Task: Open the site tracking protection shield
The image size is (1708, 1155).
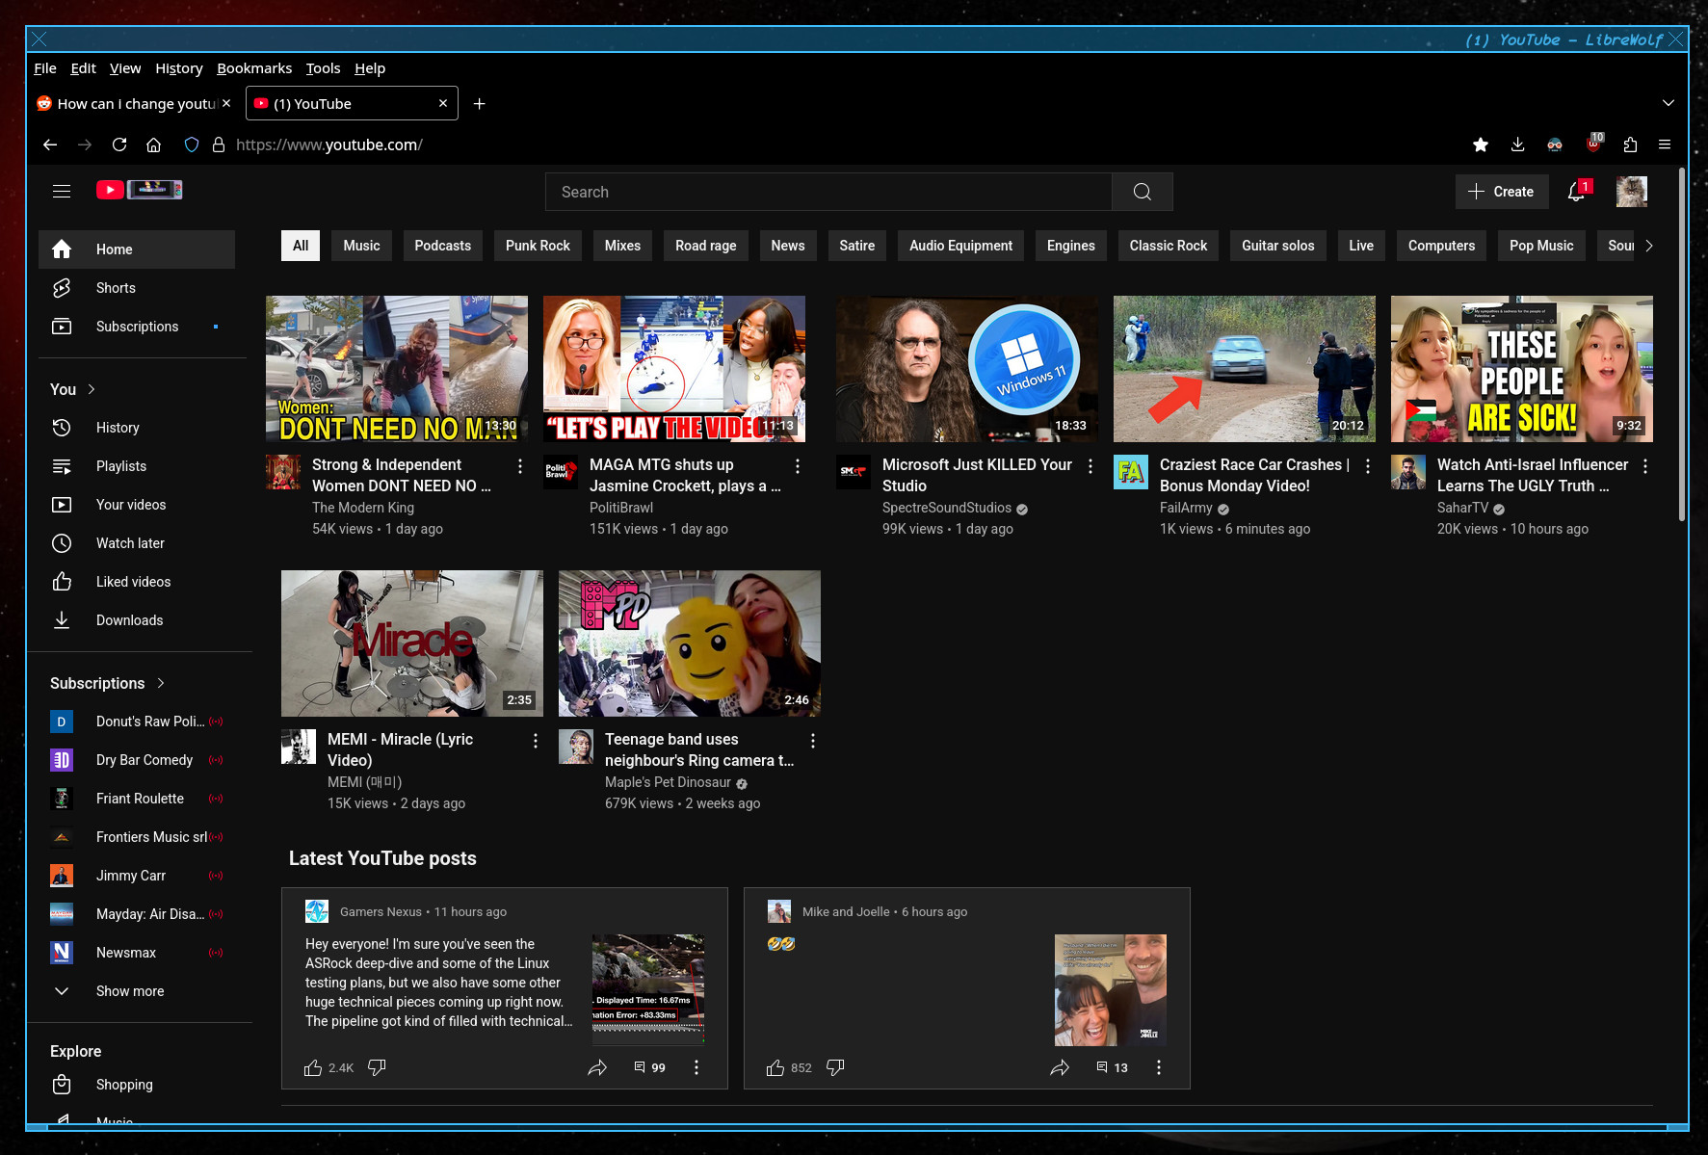Action: [192, 144]
